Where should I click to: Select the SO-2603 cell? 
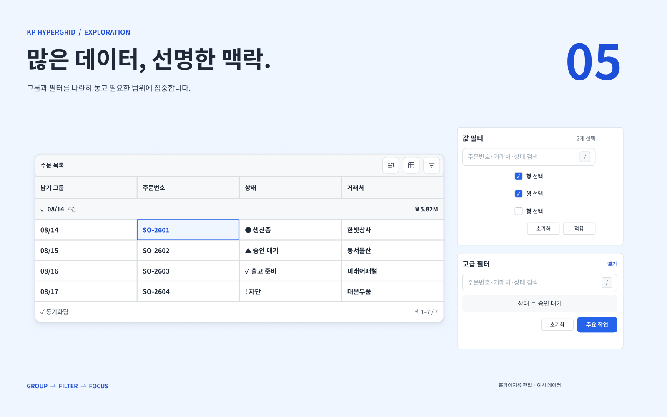[188, 271]
